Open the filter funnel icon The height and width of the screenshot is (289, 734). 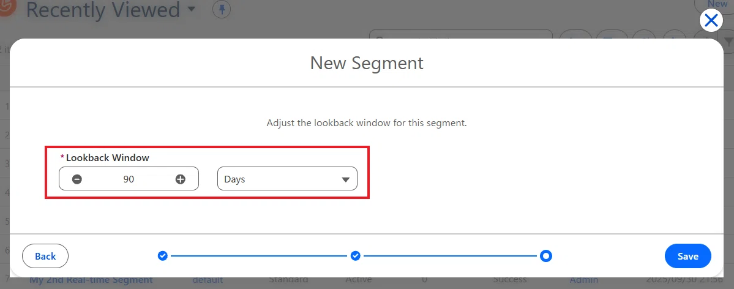(729, 42)
